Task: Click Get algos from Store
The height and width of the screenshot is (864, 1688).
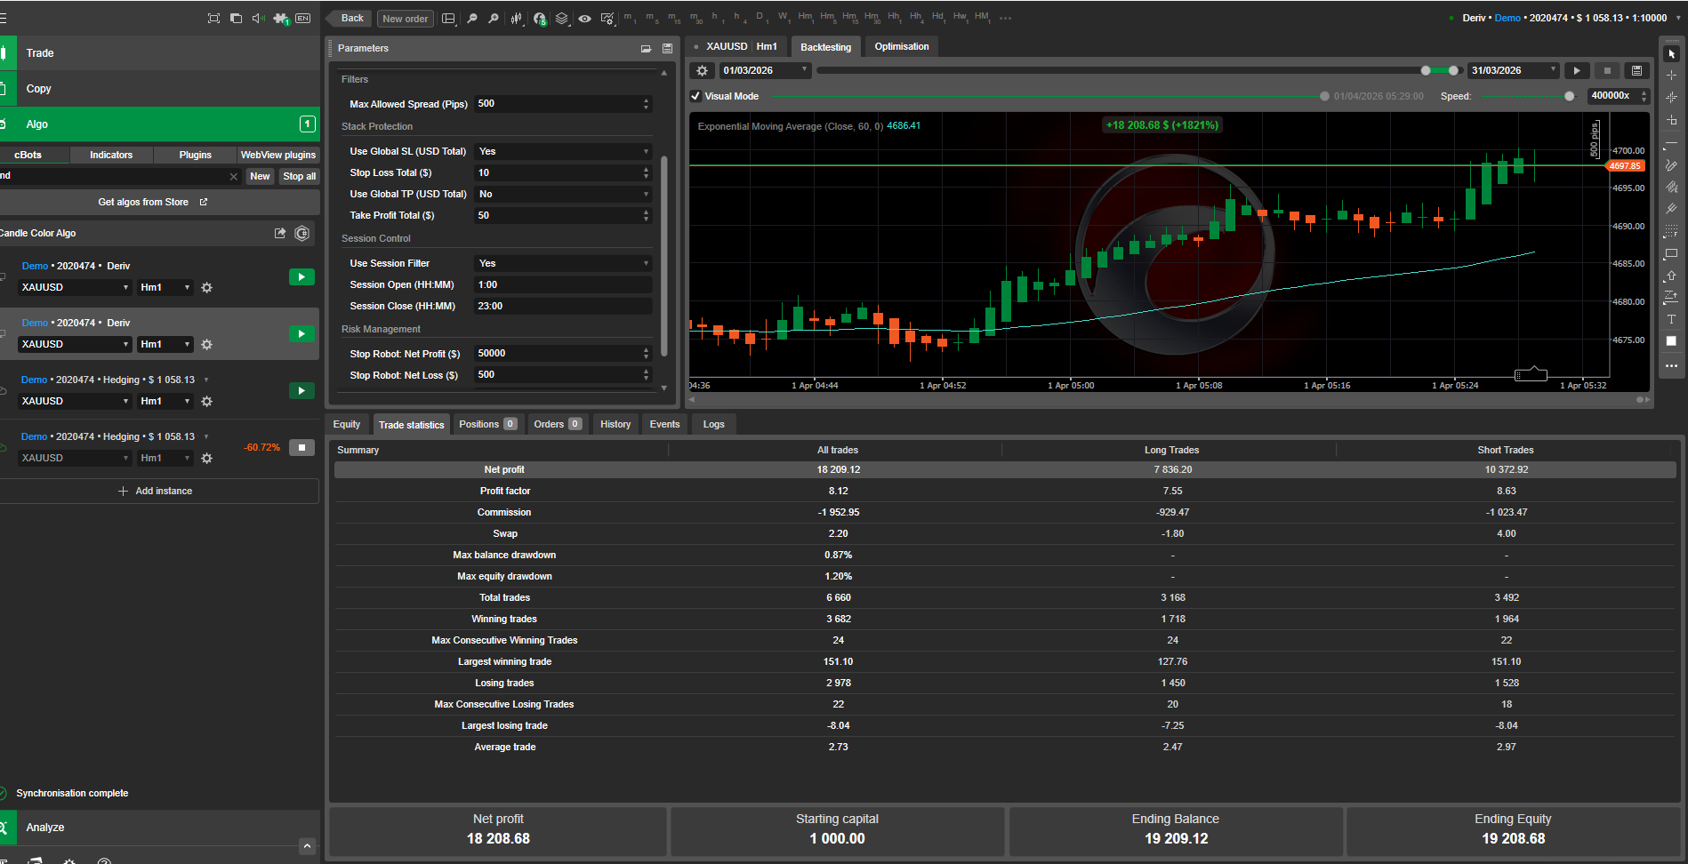Action: point(151,203)
